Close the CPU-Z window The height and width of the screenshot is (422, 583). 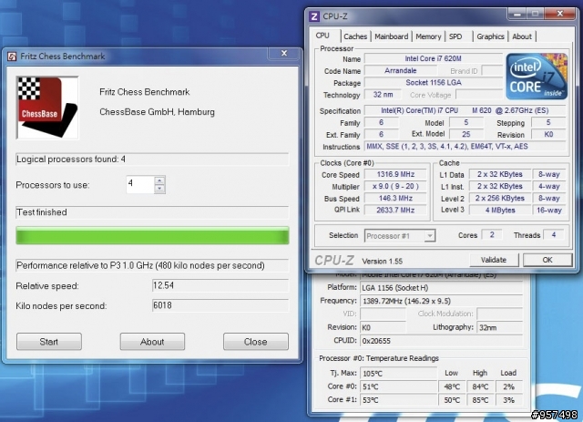[559, 15]
